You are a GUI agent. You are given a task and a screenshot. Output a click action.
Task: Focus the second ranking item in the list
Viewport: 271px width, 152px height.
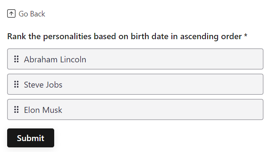(x=135, y=84)
